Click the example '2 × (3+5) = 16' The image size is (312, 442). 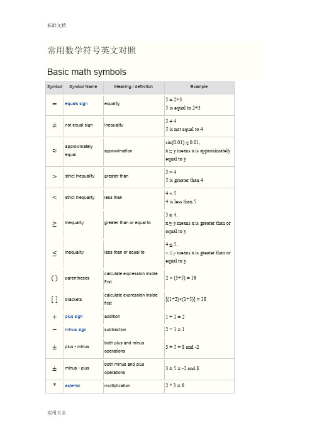point(181,278)
